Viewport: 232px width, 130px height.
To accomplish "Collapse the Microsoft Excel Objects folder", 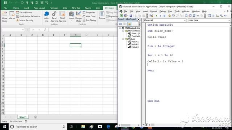I will pyautogui.click(x=123, y=31).
